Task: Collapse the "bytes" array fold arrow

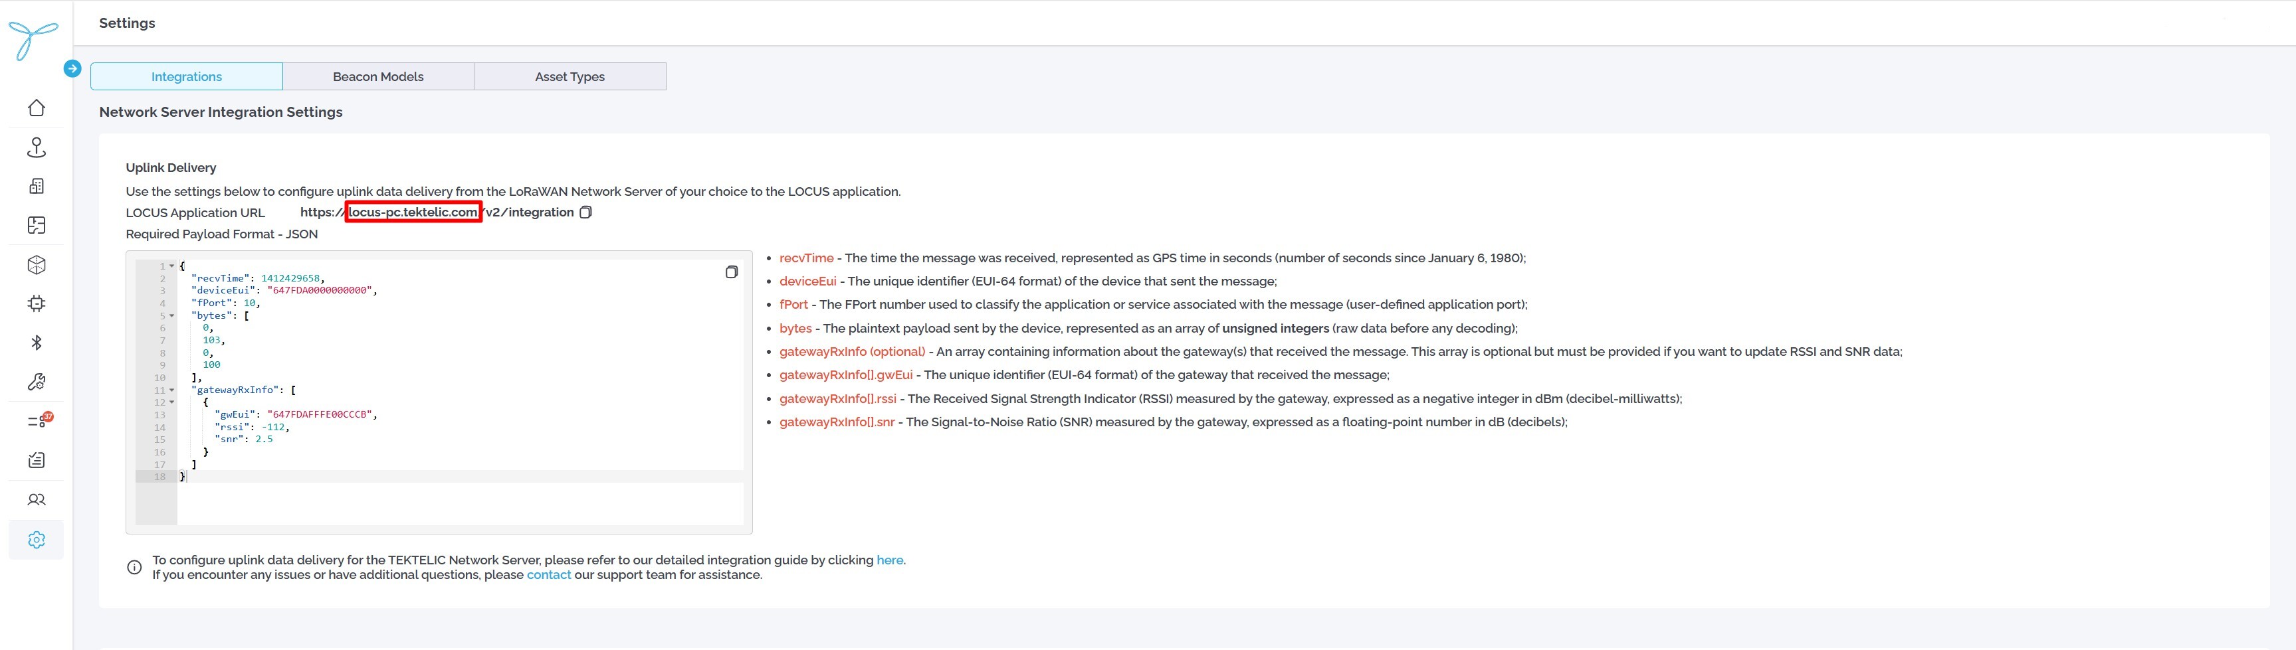Action: pos(172,316)
